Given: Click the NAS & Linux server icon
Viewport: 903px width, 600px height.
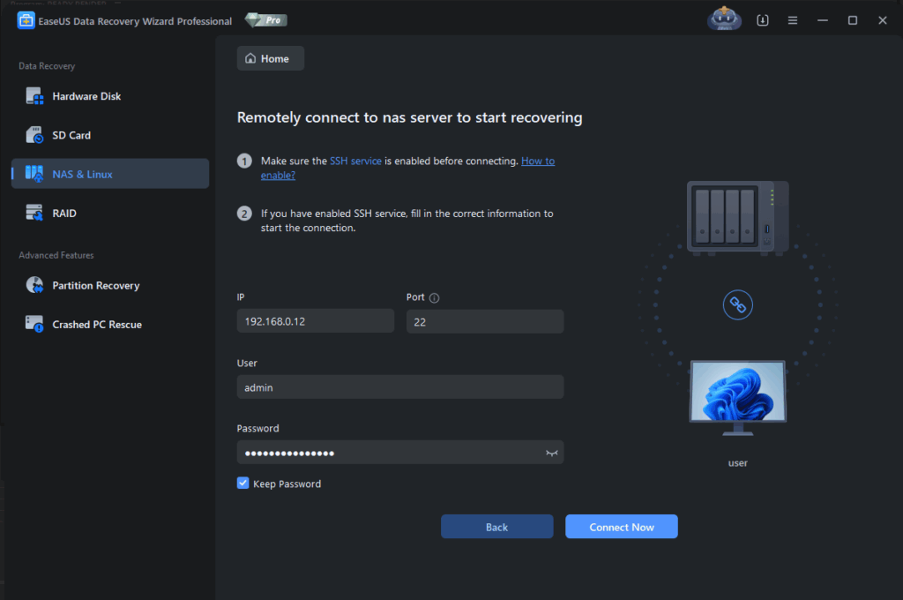Looking at the screenshot, I should coord(34,174).
